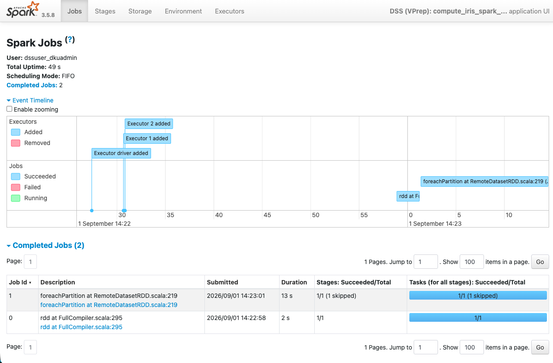Enable zooming checkbox on timeline
The width and height of the screenshot is (553, 363).
[10, 109]
